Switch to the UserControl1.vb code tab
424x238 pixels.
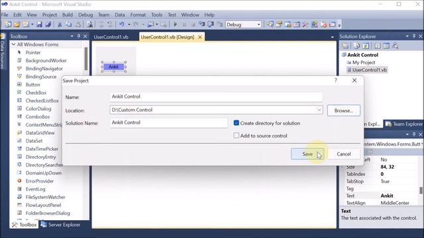[x=111, y=37]
